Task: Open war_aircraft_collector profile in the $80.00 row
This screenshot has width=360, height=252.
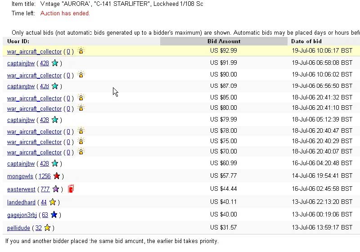Action: coord(35,109)
